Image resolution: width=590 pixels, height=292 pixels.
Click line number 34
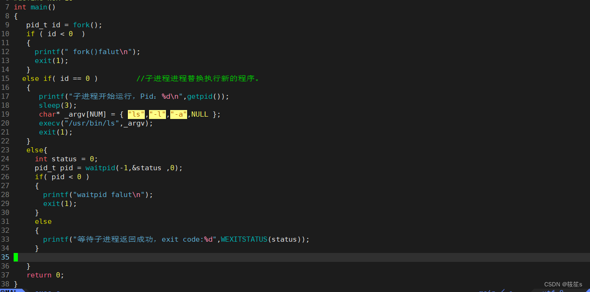(5, 248)
